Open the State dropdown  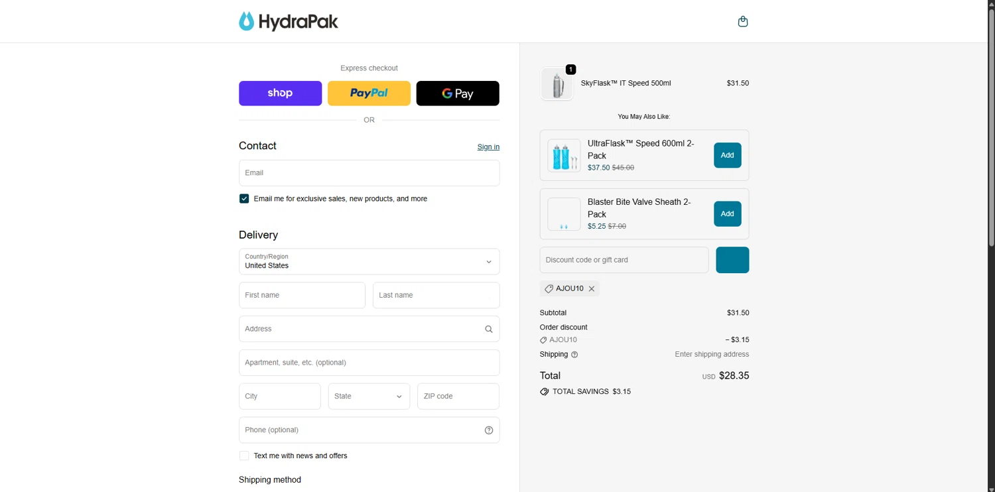pyautogui.click(x=369, y=397)
